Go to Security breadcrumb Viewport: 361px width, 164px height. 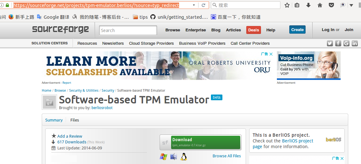click(x=108, y=90)
